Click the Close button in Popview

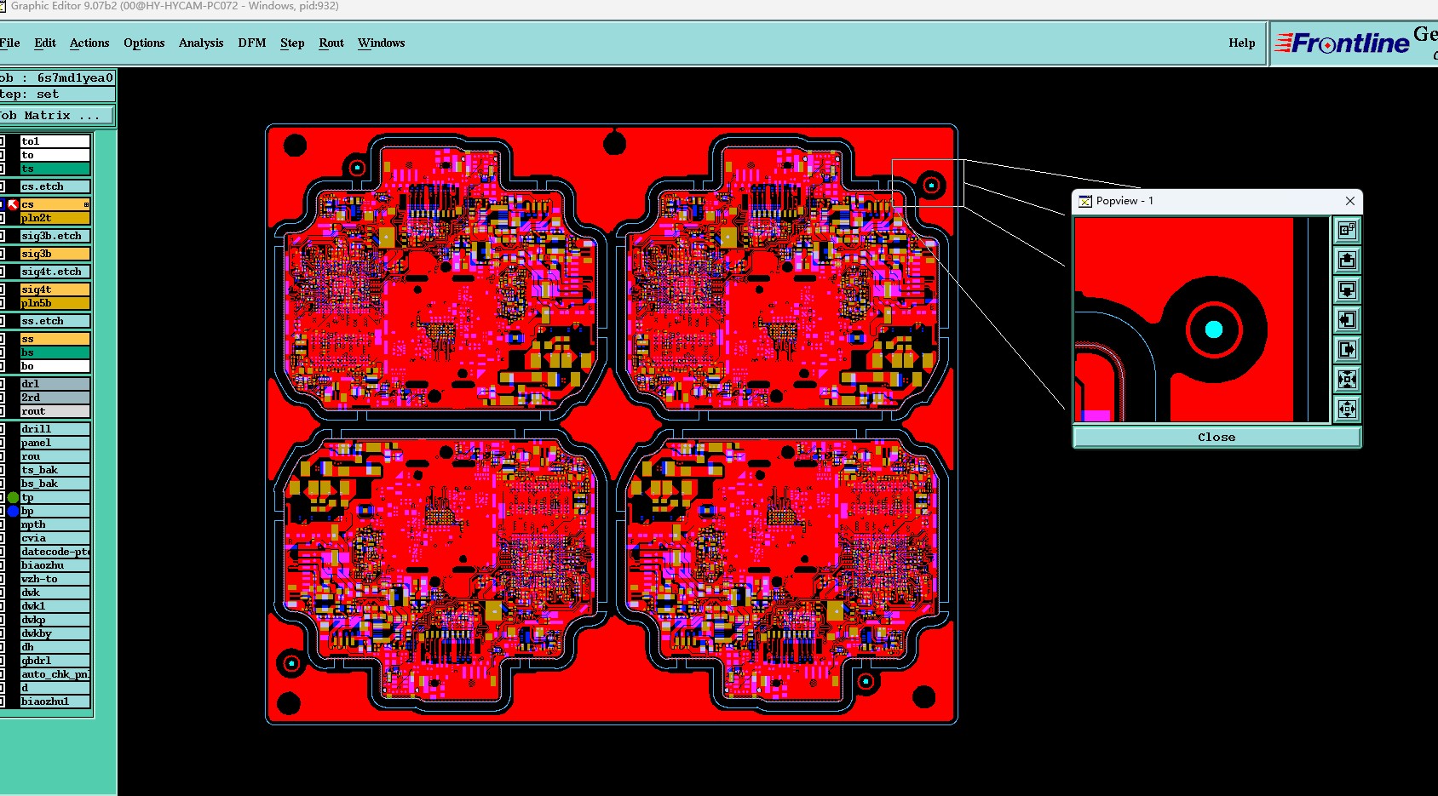[1217, 437]
